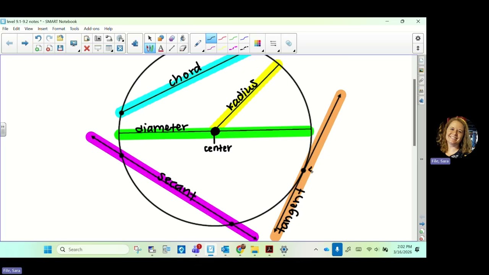Delete selected object with red X
Screen dimensions: 489x275
[87, 48]
